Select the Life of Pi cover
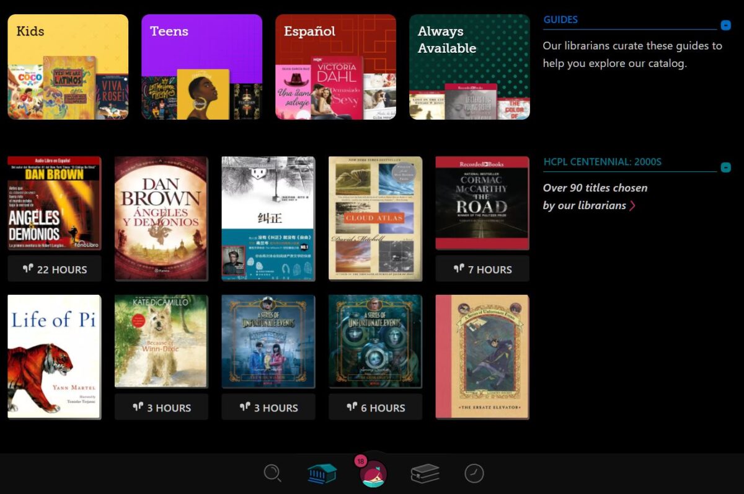744x494 pixels. tap(54, 357)
